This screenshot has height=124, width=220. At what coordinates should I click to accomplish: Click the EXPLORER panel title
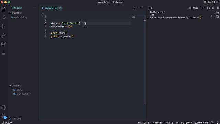coord(17,8)
